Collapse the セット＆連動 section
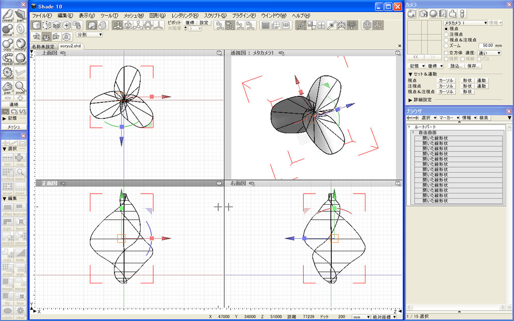Image resolution: width=514 pixels, height=321 pixels. coord(410,74)
